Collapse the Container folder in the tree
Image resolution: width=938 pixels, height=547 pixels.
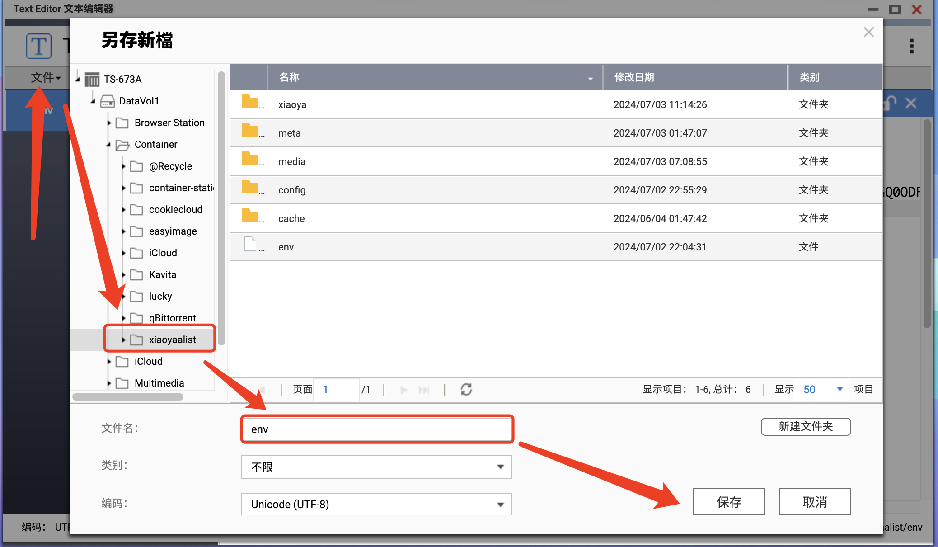108,145
